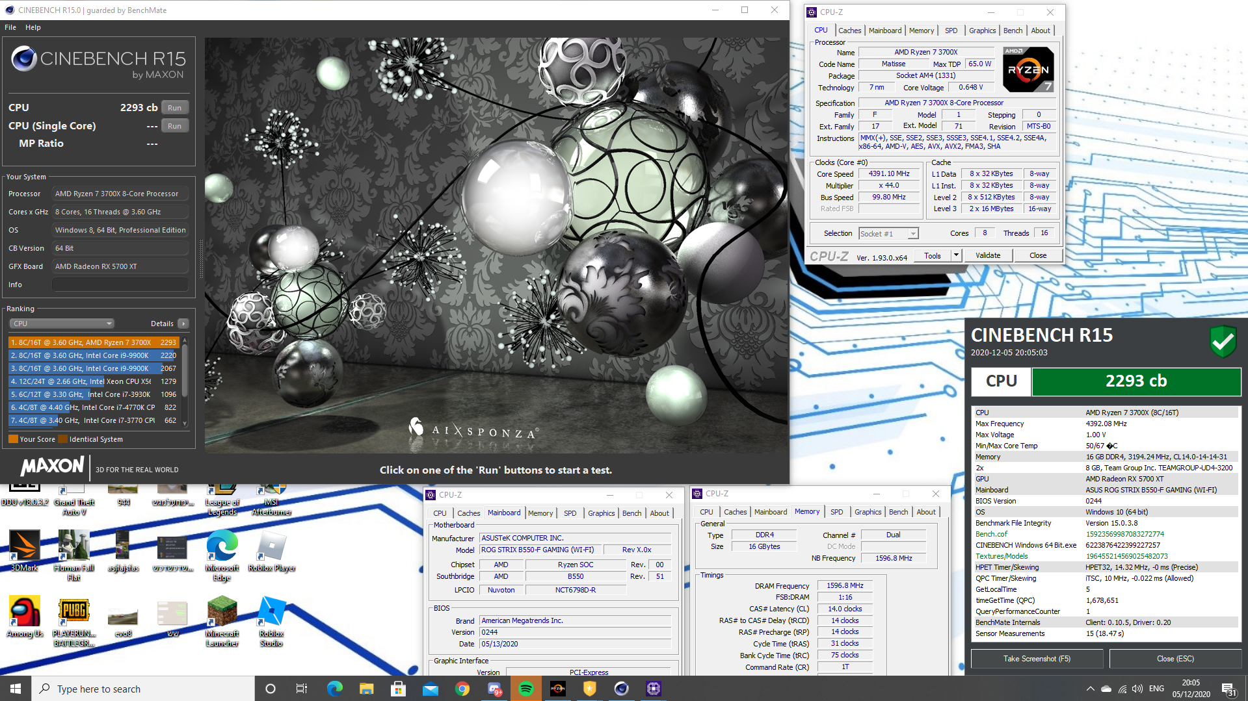Click the taskbar search box
This screenshot has width=1248, height=701.
143,689
